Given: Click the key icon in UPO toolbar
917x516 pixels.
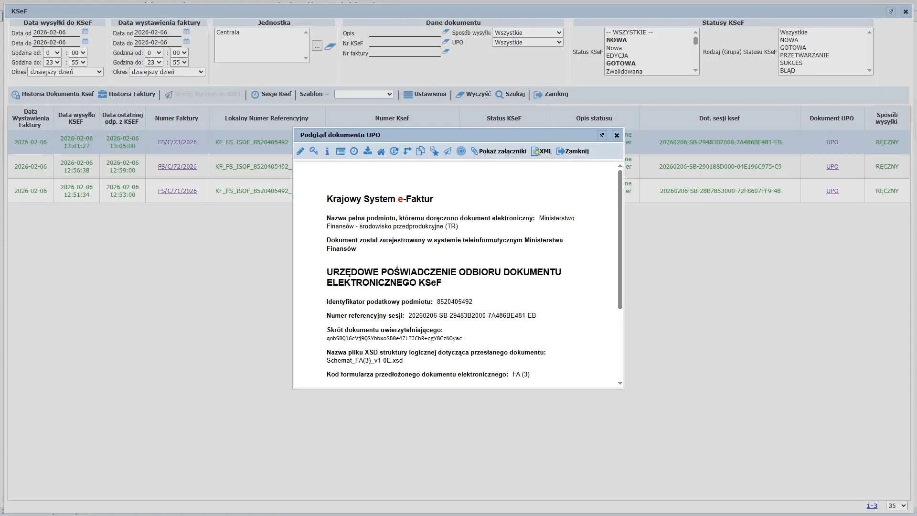Looking at the screenshot, I should [x=314, y=151].
